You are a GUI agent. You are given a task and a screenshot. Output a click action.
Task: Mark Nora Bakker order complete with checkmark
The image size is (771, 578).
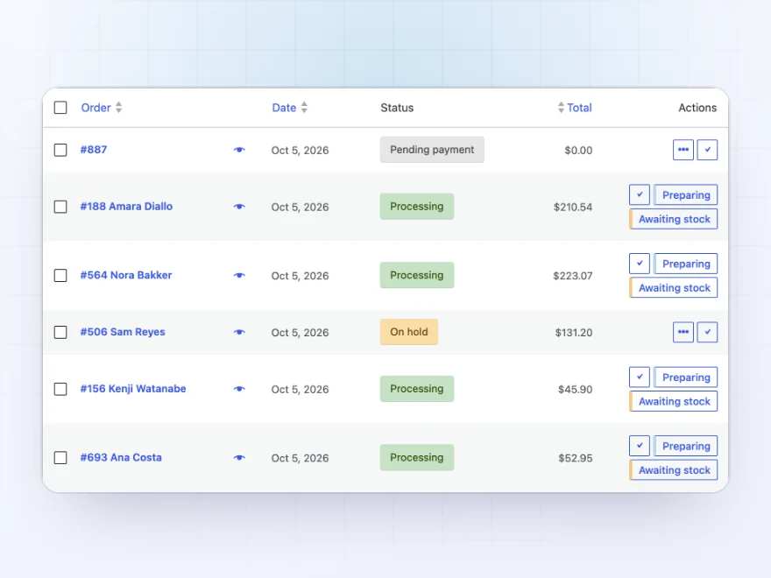click(x=640, y=264)
